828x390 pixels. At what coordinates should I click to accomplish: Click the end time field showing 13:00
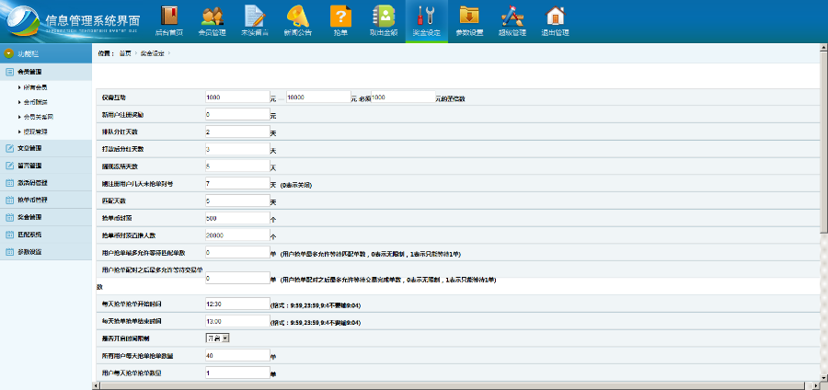tap(237, 321)
